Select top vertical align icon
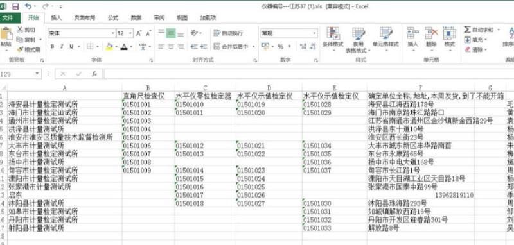The height and width of the screenshot is (245, 514). (161, 32)
